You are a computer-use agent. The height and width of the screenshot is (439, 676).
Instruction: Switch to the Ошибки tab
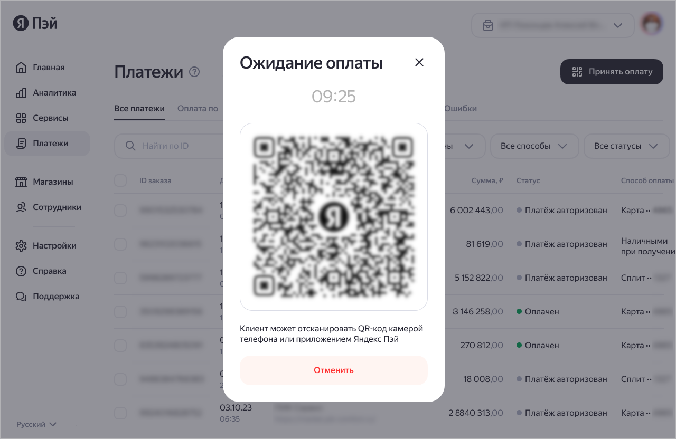461,109
